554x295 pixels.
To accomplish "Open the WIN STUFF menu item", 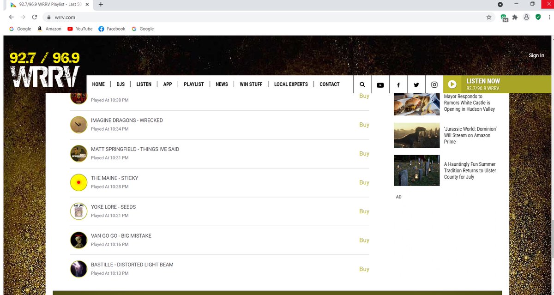I will click(251, 84).
